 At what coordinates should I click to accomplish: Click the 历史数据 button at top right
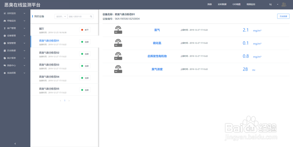(283, 16)
